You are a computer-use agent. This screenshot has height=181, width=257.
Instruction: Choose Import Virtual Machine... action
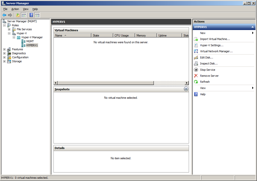(x=215, y=39)
